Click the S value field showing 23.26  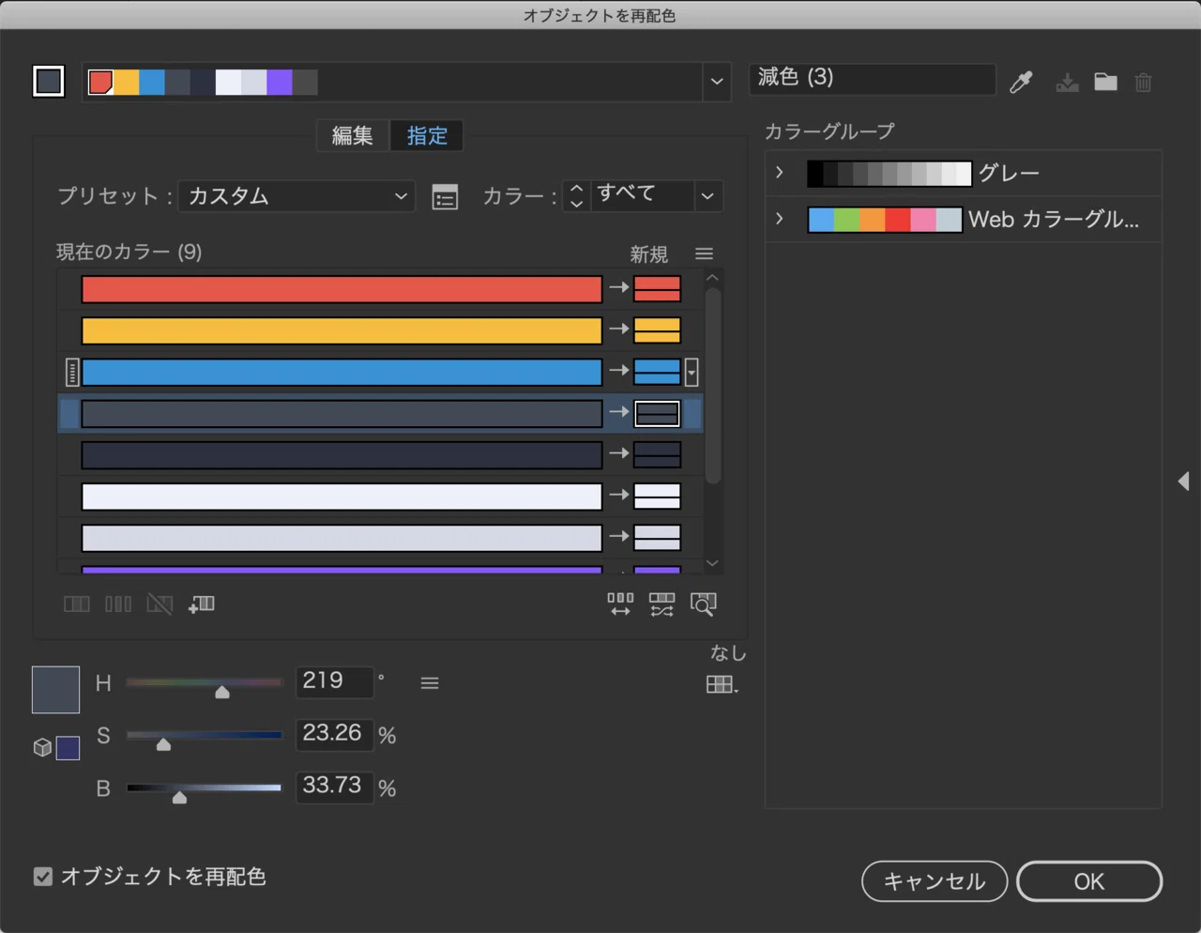pyautogui.click(x=335, y=734)
